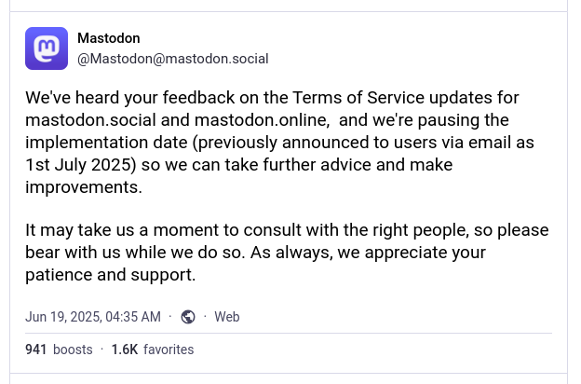Click the "patience and support." closing line
Viewport: 581px width, 384px height.
[x=111, y=275]
